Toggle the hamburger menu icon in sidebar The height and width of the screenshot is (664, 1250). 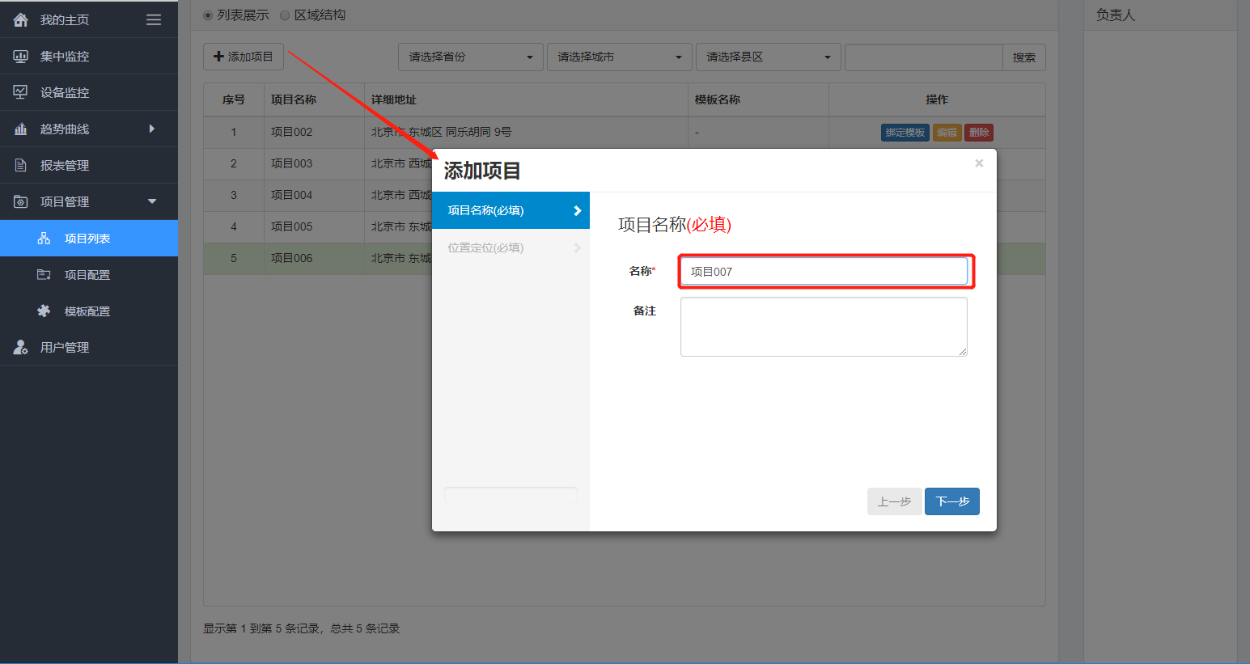pyautogui.click(x=154, y=19)
